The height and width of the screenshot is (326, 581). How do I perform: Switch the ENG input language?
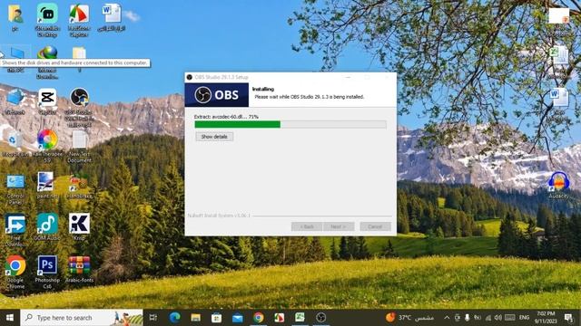point(524,318)
